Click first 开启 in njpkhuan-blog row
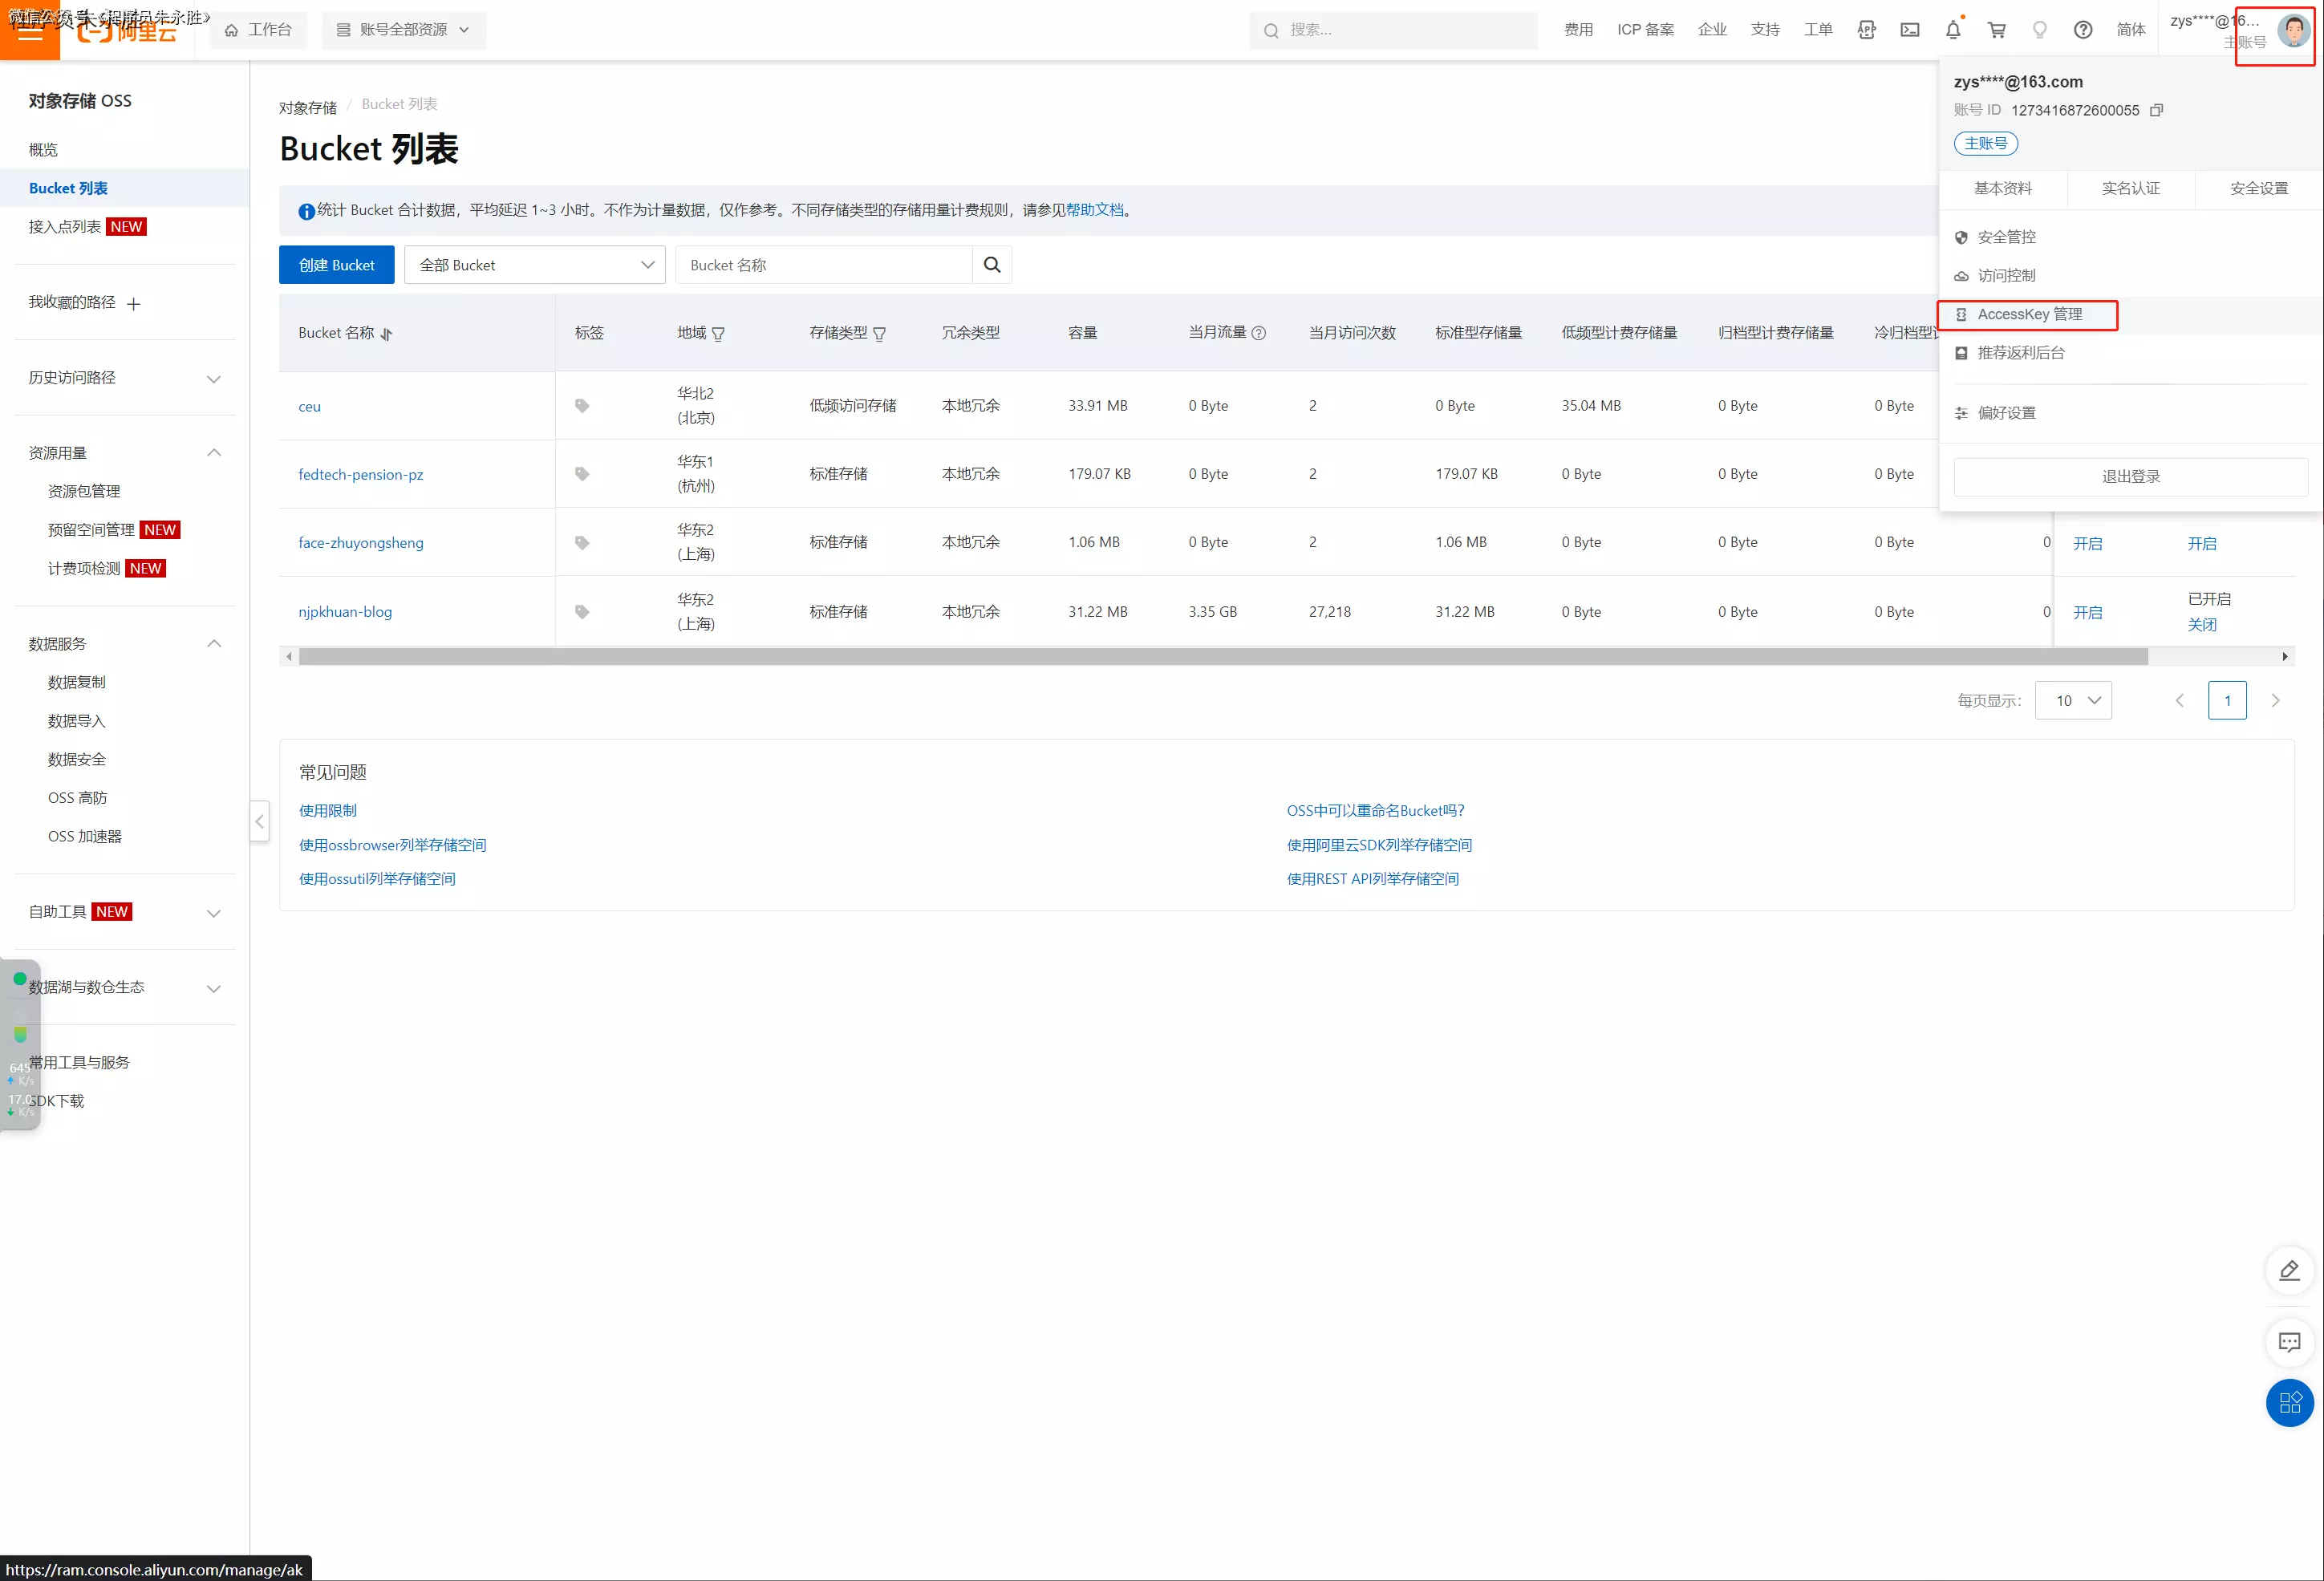This screenshot has width=2324, height=1581. pos(2088,613)
